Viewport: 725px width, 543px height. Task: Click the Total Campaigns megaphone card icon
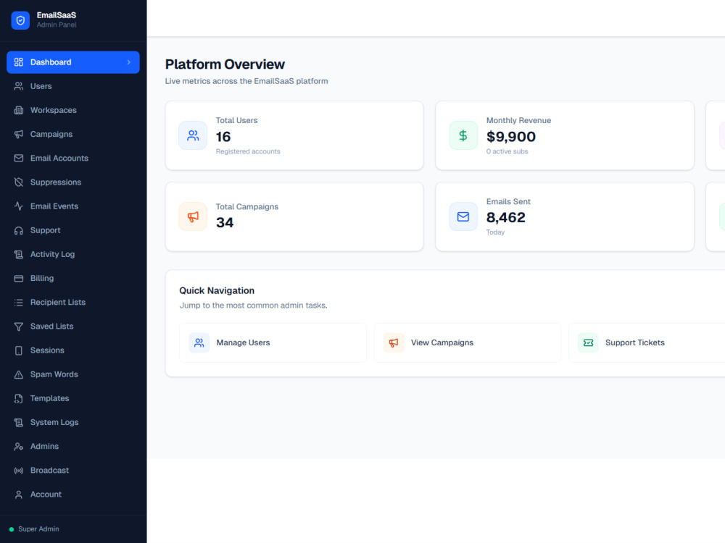pyautogui.click(x=193, y=216)
